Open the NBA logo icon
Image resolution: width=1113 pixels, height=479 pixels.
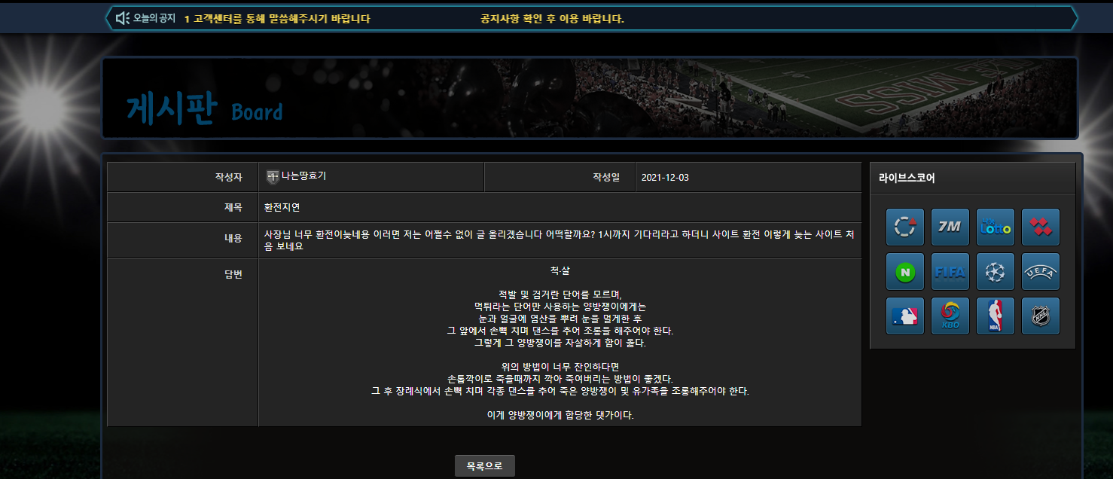point(996,316)
